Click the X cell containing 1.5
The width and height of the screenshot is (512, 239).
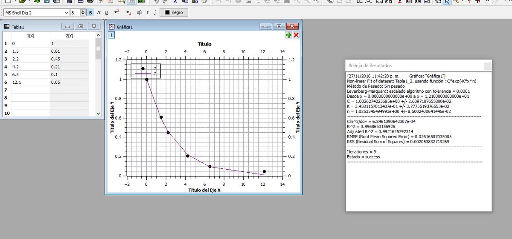tap(30, 51)
